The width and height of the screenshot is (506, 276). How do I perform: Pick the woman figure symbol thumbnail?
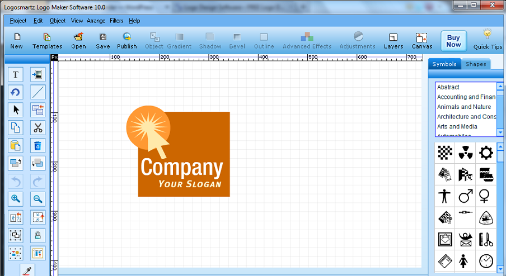[x=463, y=261]
